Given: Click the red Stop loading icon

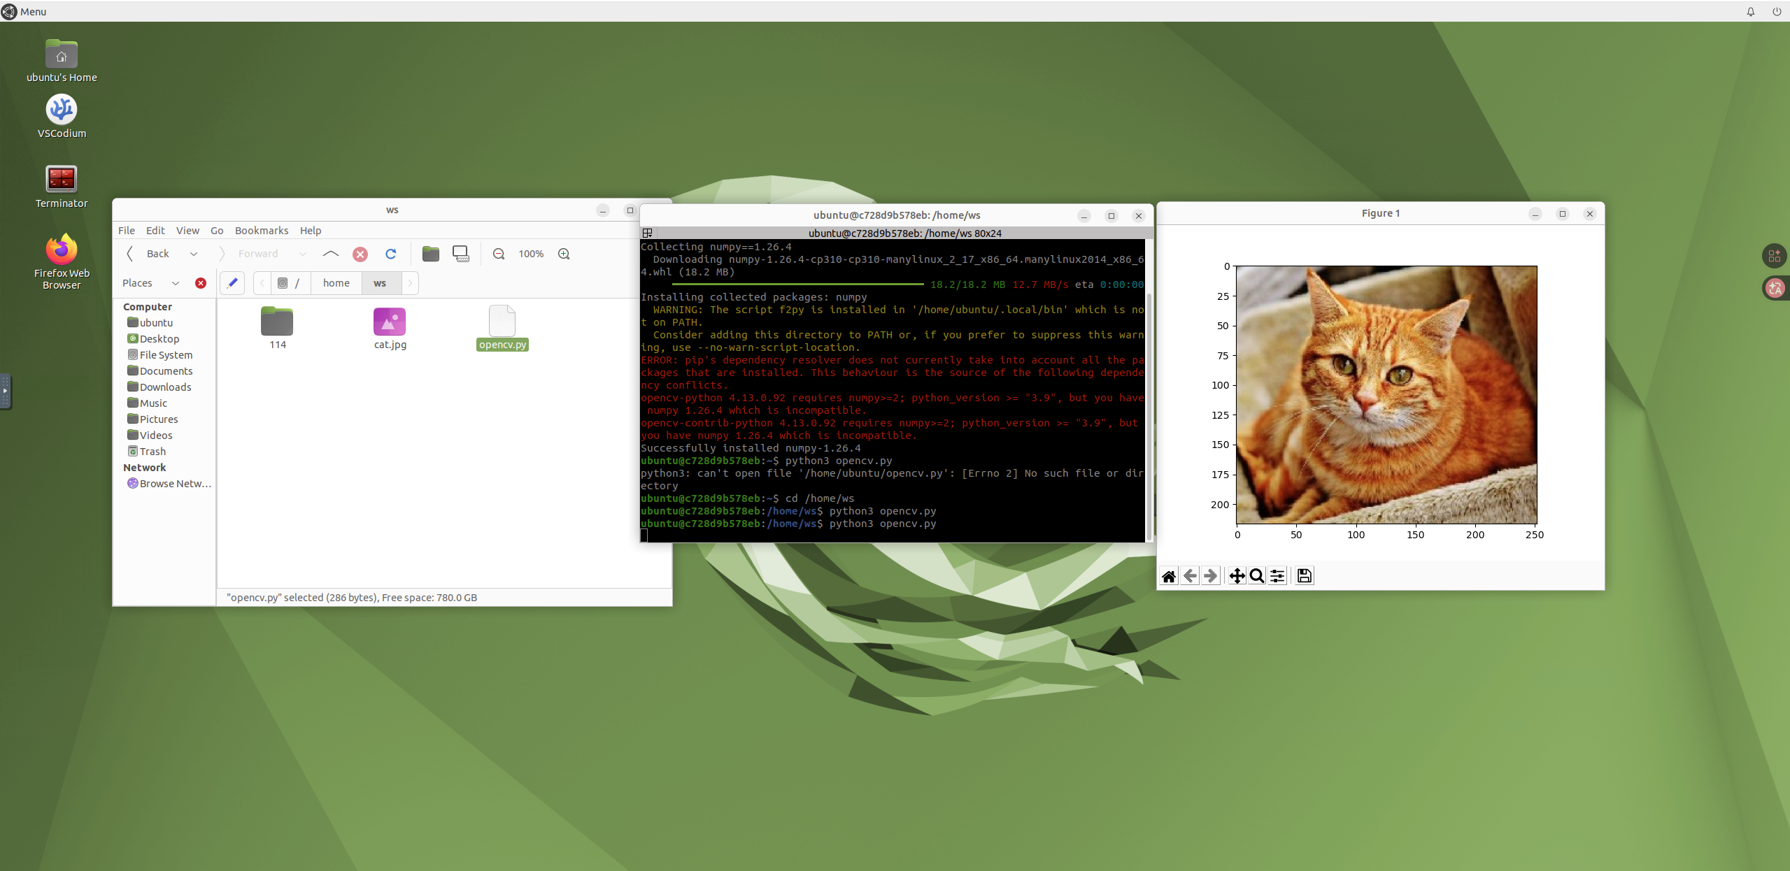Looking at the screenshot, I should 360,254.
